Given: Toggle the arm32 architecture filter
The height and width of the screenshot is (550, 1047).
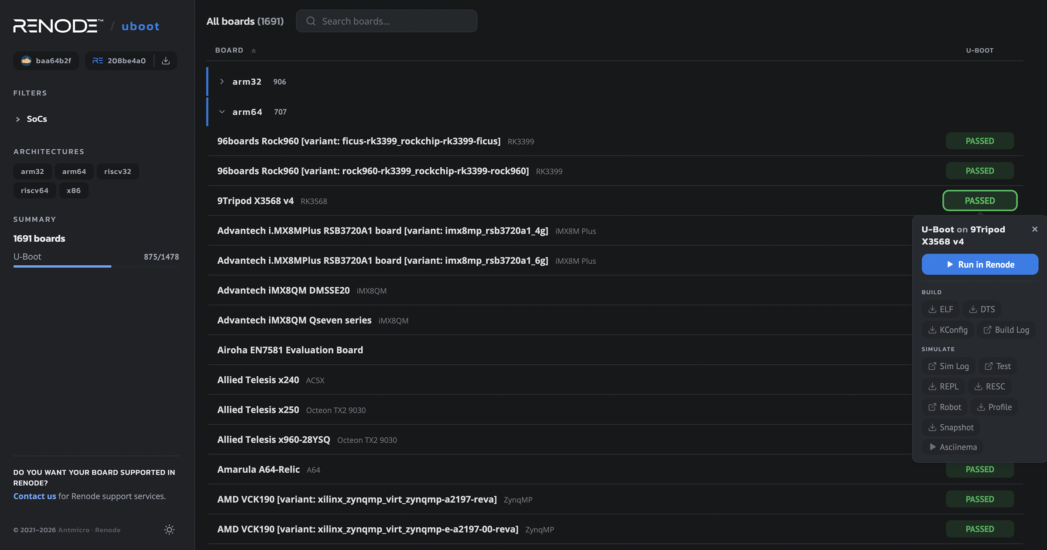Looking at the screenshot, I should [x=32, y=172].
